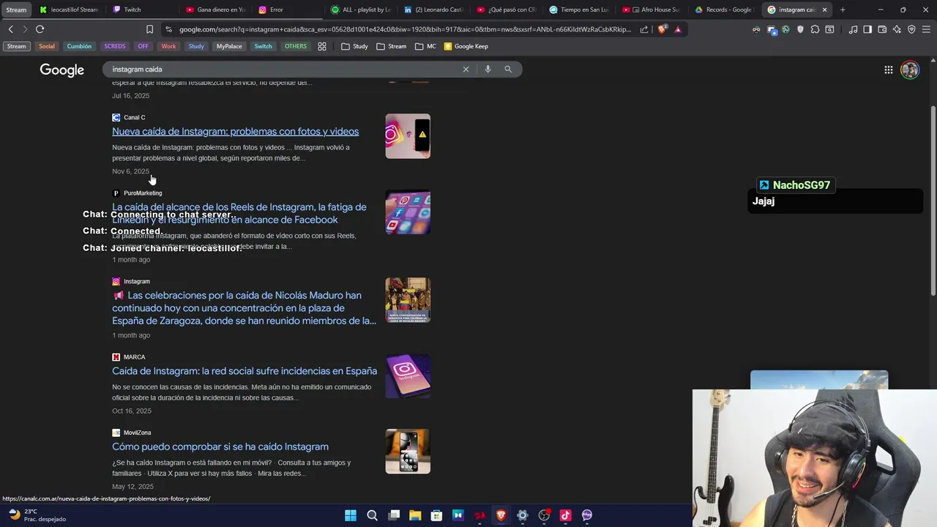Screen dimensions: 937x527
Task: Open the Google apps grid
Action: pyautogui.click(x=888, y=70)
